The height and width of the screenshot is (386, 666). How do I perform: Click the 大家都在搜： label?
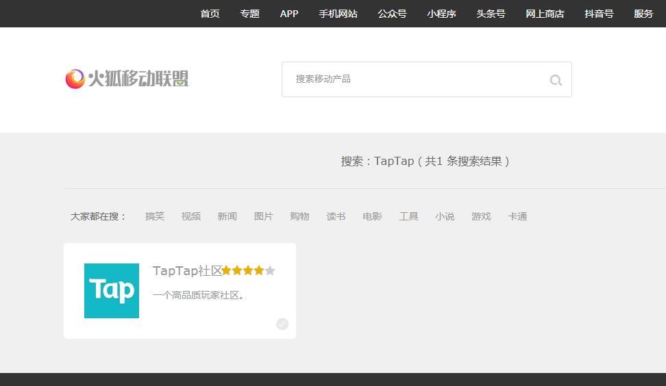[x=99, y=216]
